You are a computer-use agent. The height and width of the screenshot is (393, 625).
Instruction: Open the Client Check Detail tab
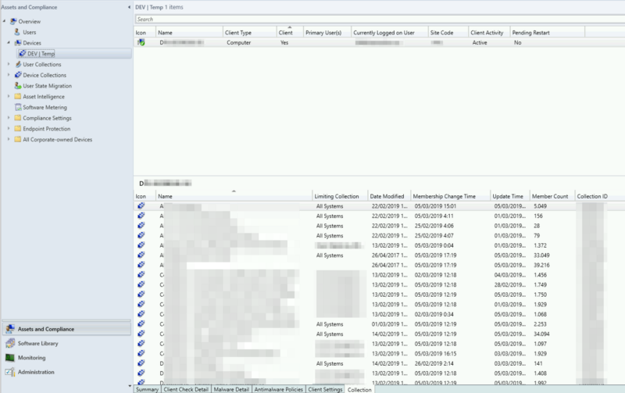tap(186, 389)
